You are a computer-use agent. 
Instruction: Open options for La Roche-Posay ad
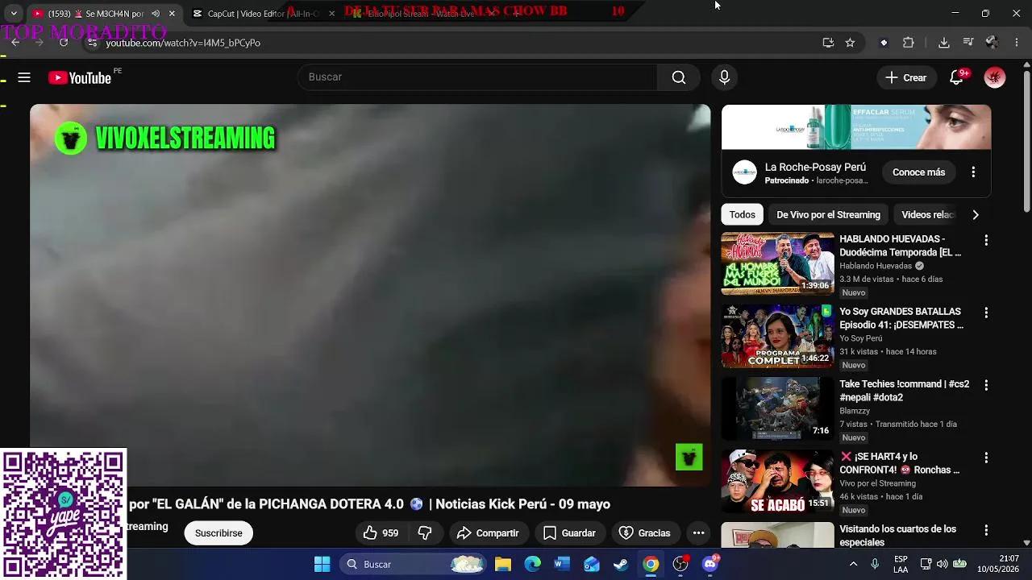click(973, 172)
